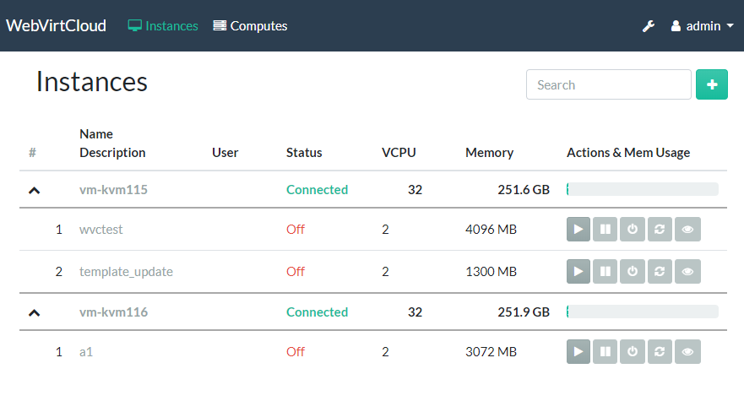Switch to the Computes tab
This screenshot has height=412, width=744.
(251, 26)
